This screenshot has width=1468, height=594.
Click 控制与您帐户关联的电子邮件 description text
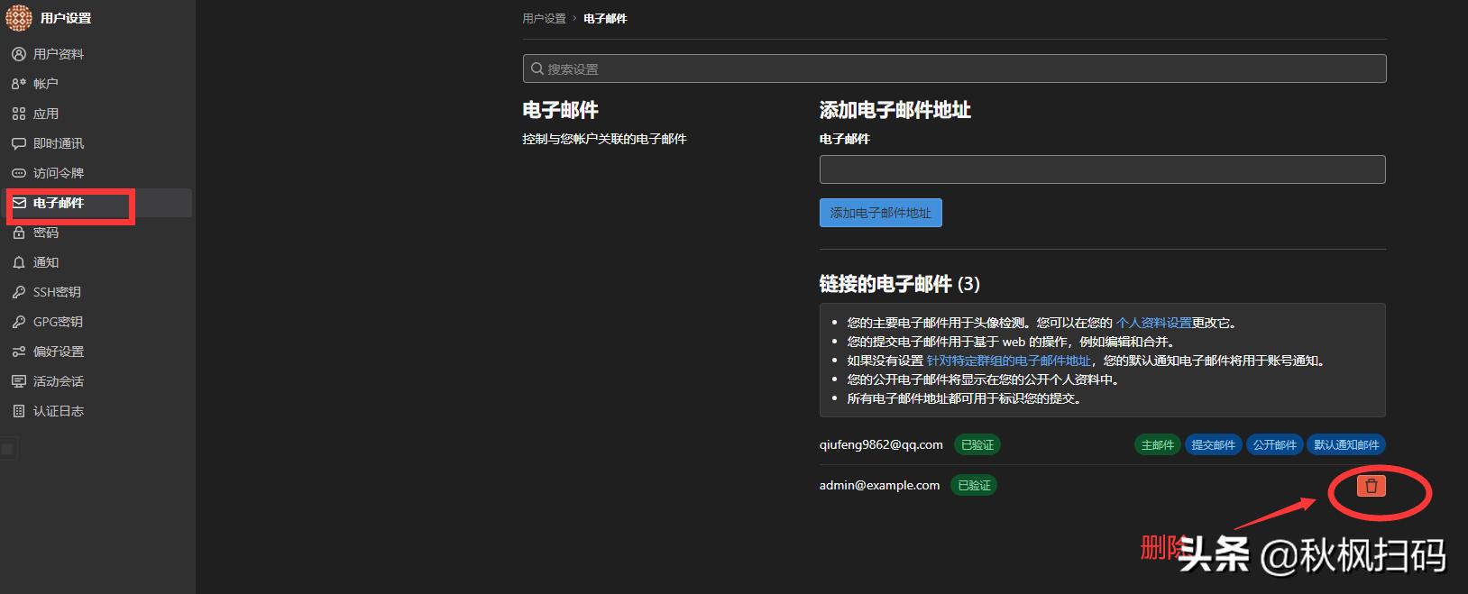604,139
